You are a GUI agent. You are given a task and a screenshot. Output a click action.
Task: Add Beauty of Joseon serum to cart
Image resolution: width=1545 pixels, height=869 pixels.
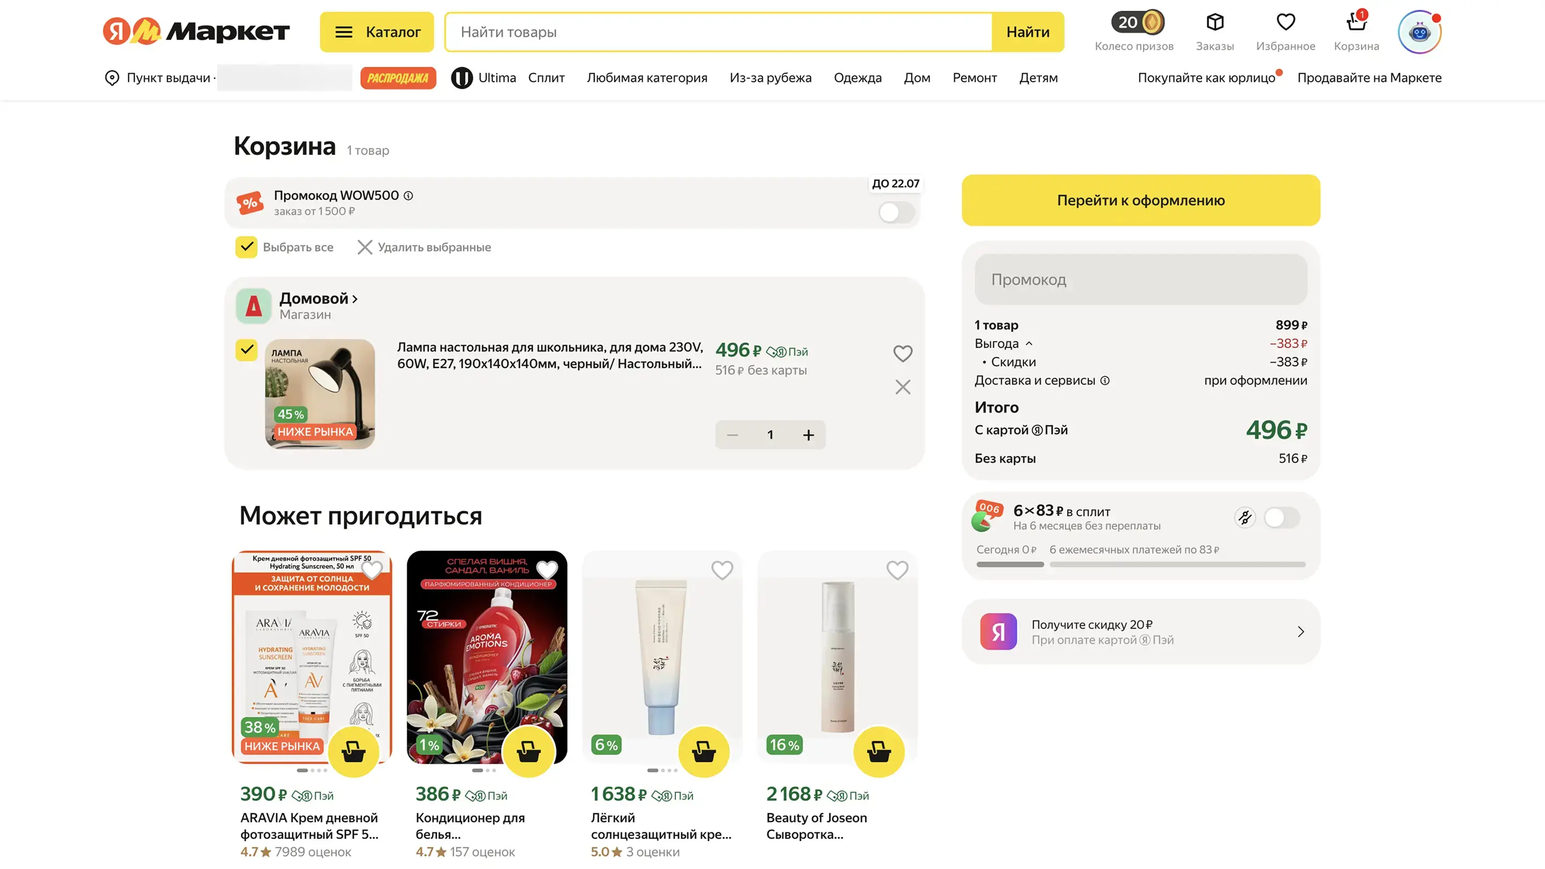click(879, 752)
